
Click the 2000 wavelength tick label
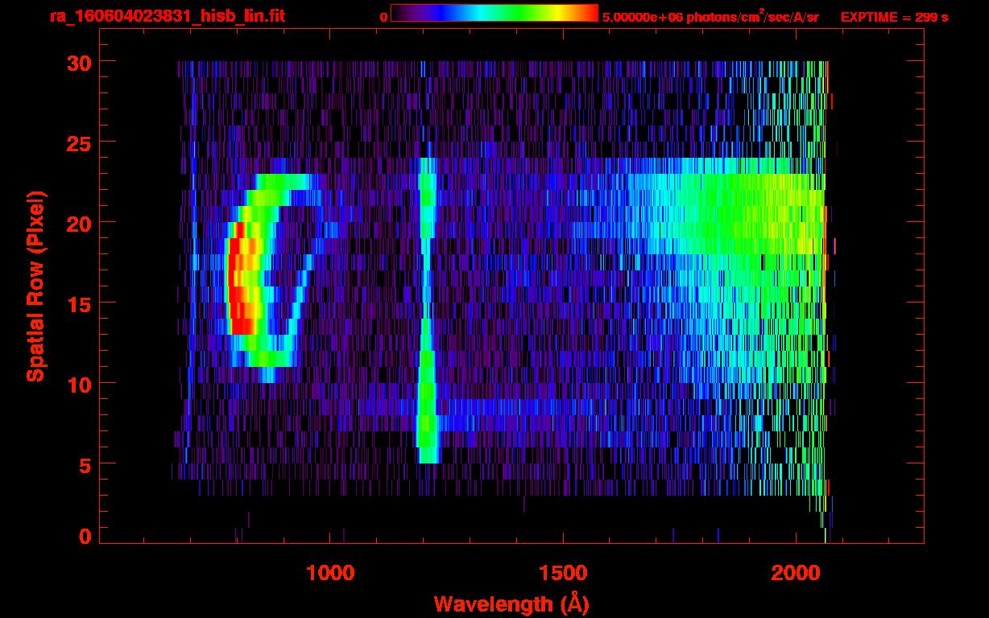point(796,572)
